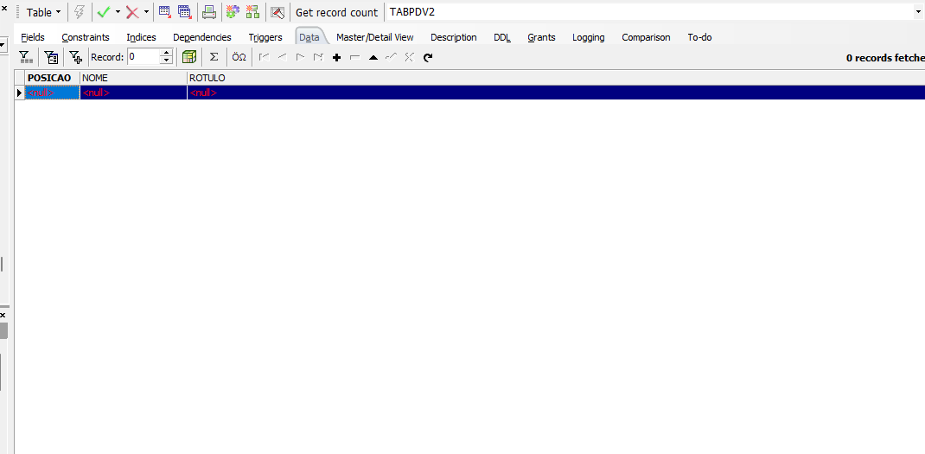Screen dimensions: 925x454
Task: Click the NOME column header
Action: pos(133,77)
